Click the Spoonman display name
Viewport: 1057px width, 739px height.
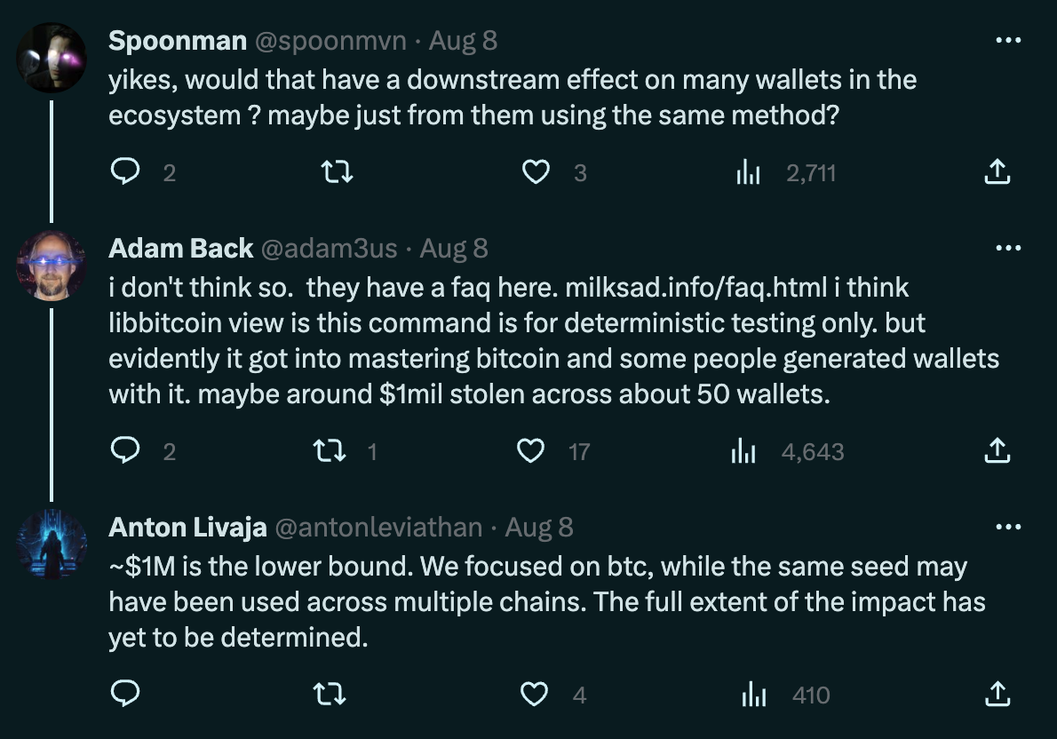click(x=177, y=41)
